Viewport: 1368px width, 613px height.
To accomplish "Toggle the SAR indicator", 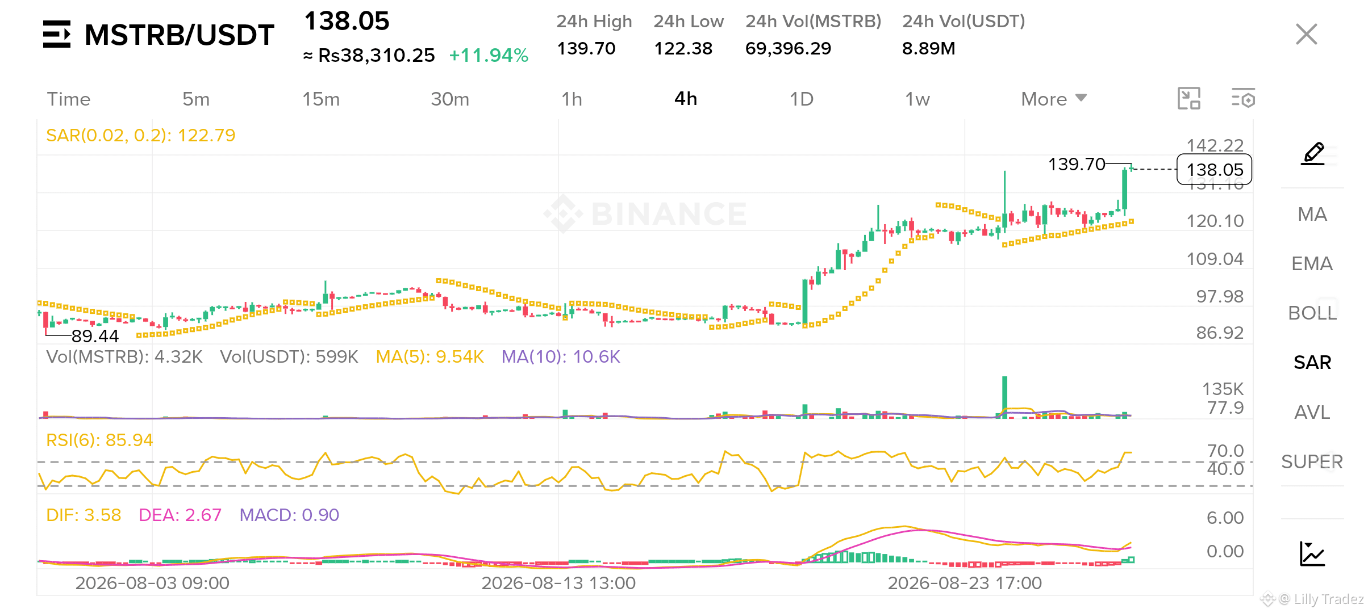I will tap(1312, 362).
